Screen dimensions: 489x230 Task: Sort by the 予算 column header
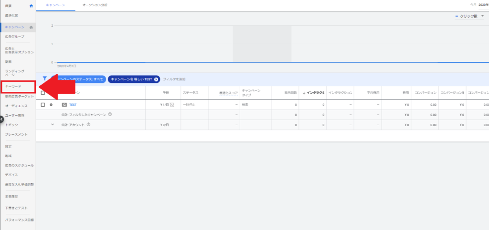coord(166,93)
